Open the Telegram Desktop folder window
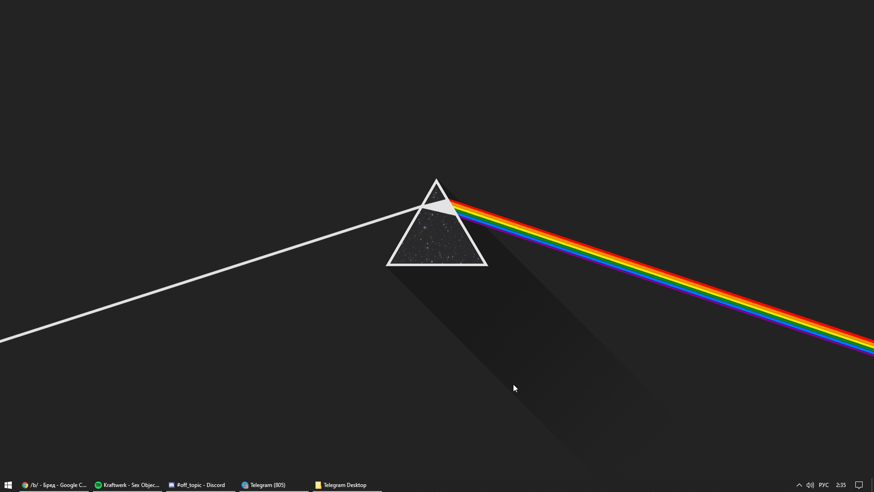The width and height of the screenshot is (874, 492). tap(347, 485)
